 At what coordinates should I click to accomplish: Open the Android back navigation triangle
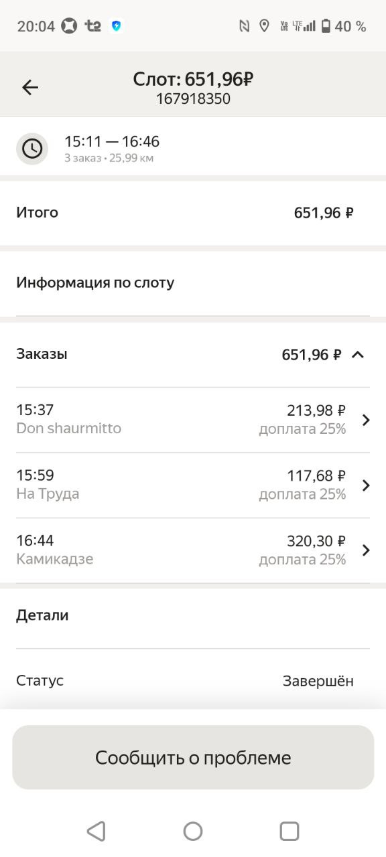pyautogui.click(x=96, y=831)
